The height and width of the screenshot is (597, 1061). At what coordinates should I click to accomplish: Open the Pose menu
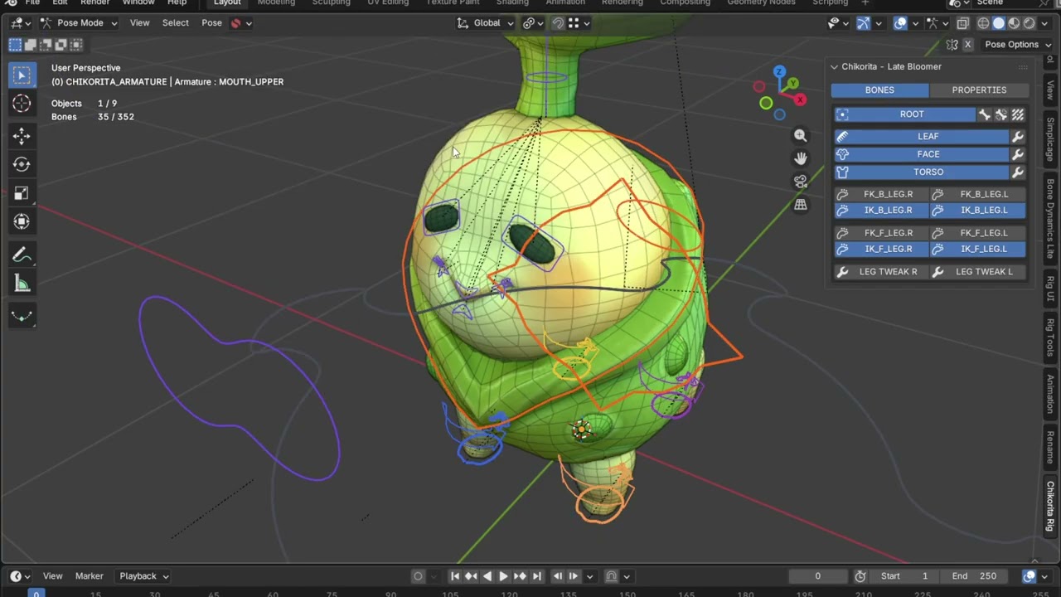click(x=211, y=23)
